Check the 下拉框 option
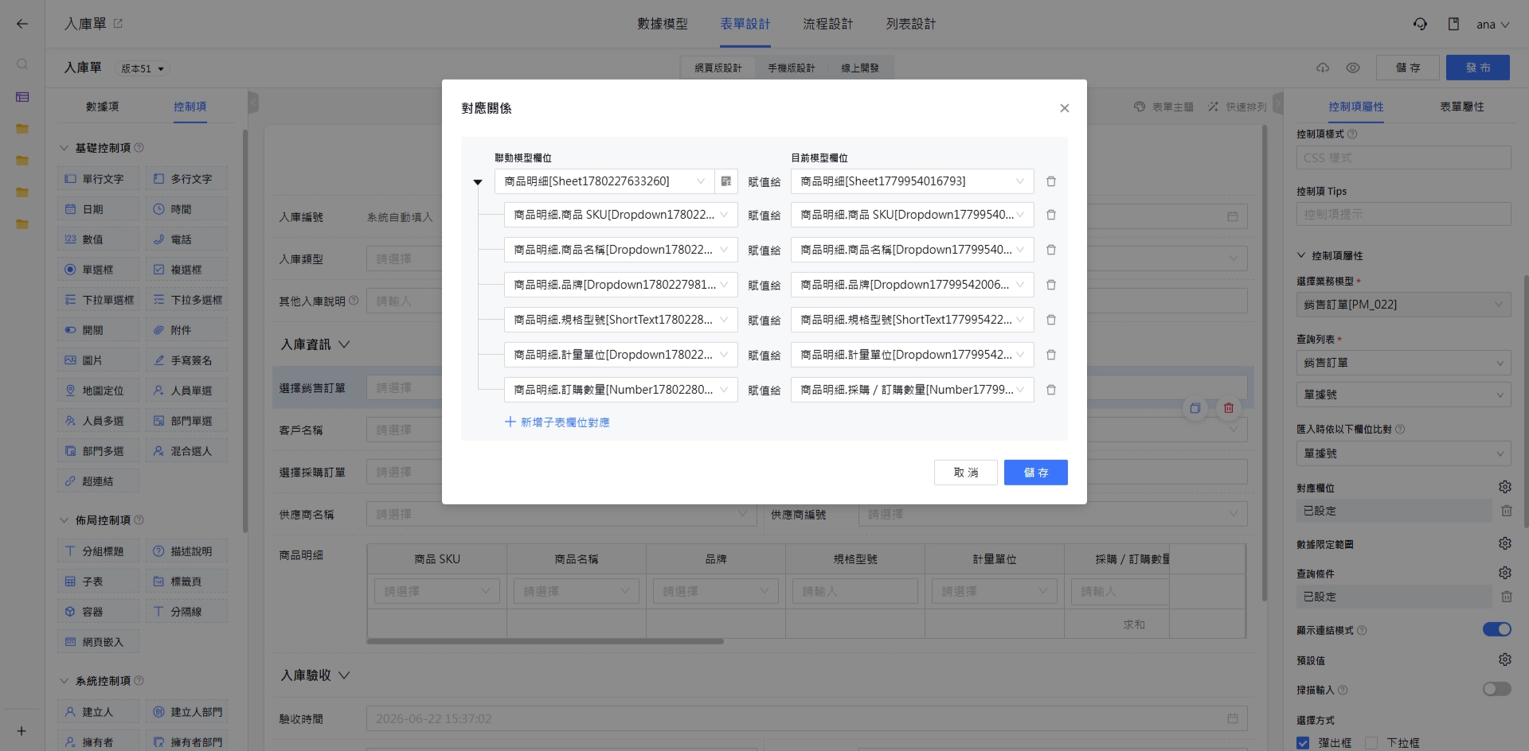This screenshot has height=751, width=1529. pos(1371,743)
